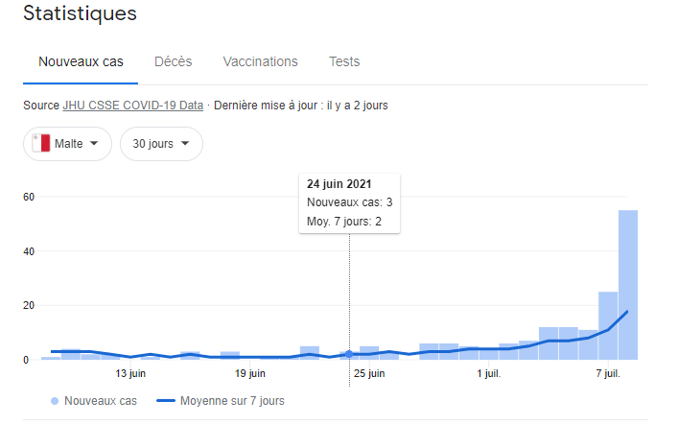
Task: Click the Moyenne sur 7 jours legend line
Action: (x=170, y=400)
